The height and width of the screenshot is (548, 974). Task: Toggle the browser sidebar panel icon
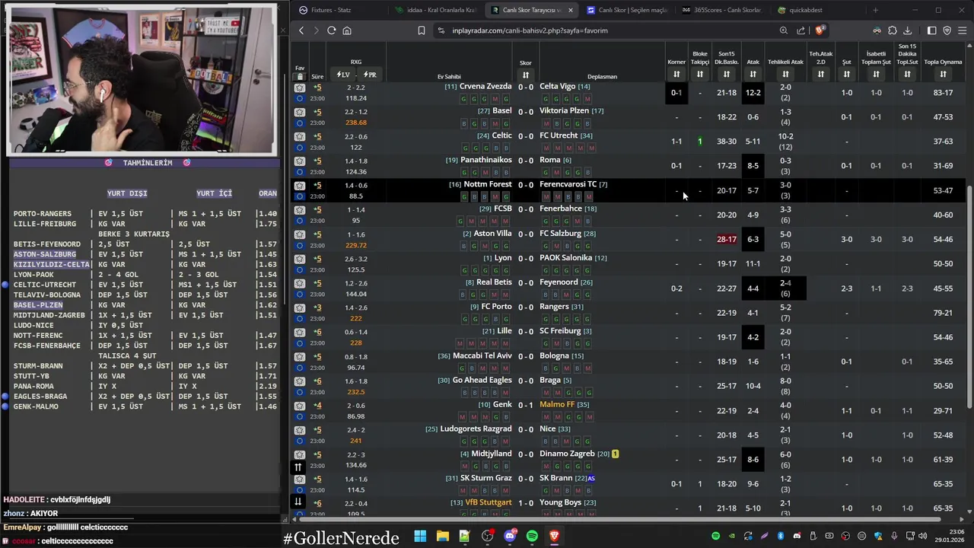coord(931,30)
